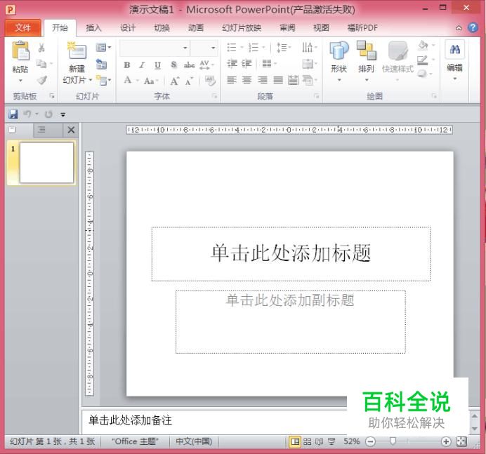Click the font color A icon
Screen dimensions: 486x454
click(127, 81)
